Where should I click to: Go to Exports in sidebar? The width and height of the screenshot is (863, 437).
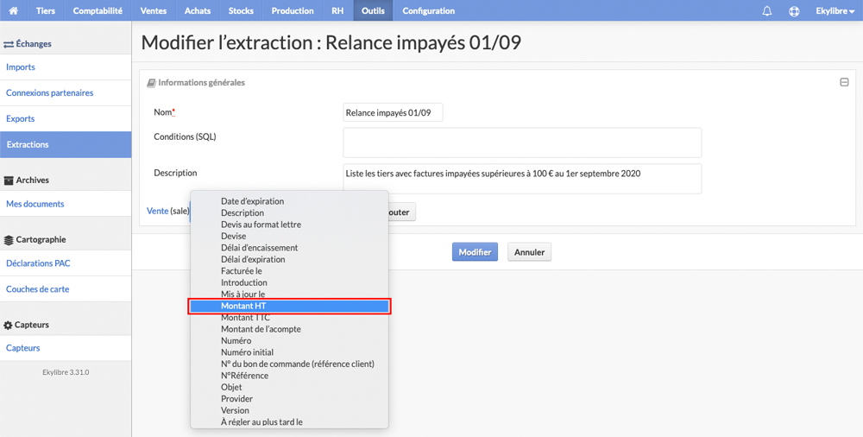point(66,118)
